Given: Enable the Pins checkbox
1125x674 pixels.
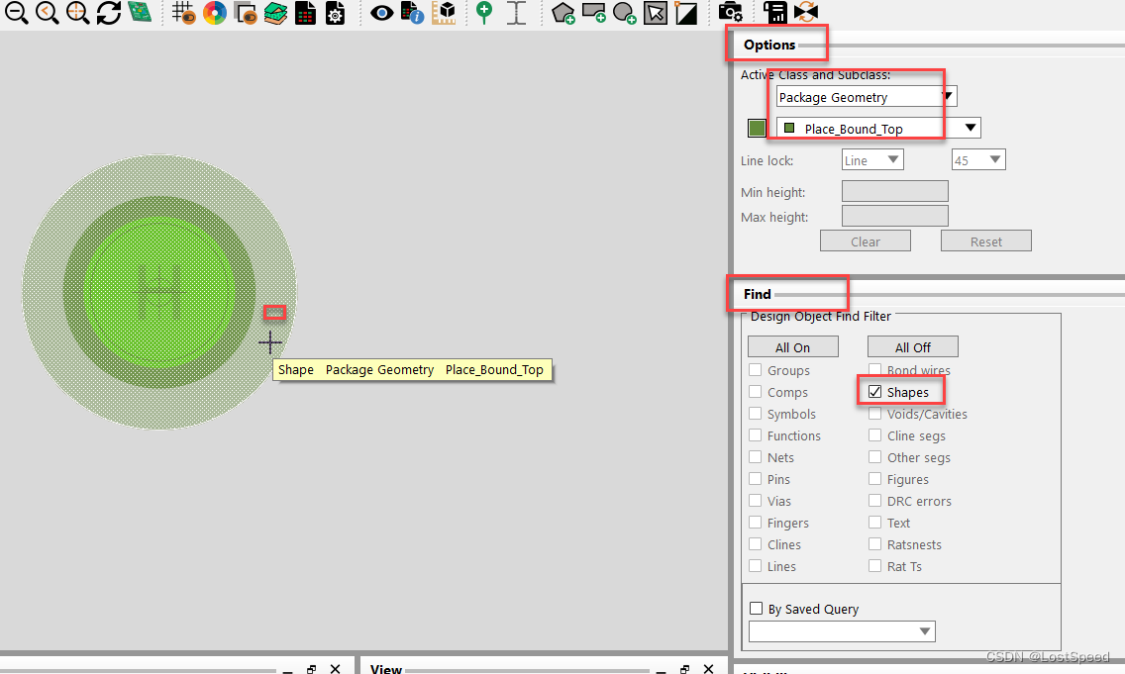Looking at the screenshot, I should click(757, 479).
